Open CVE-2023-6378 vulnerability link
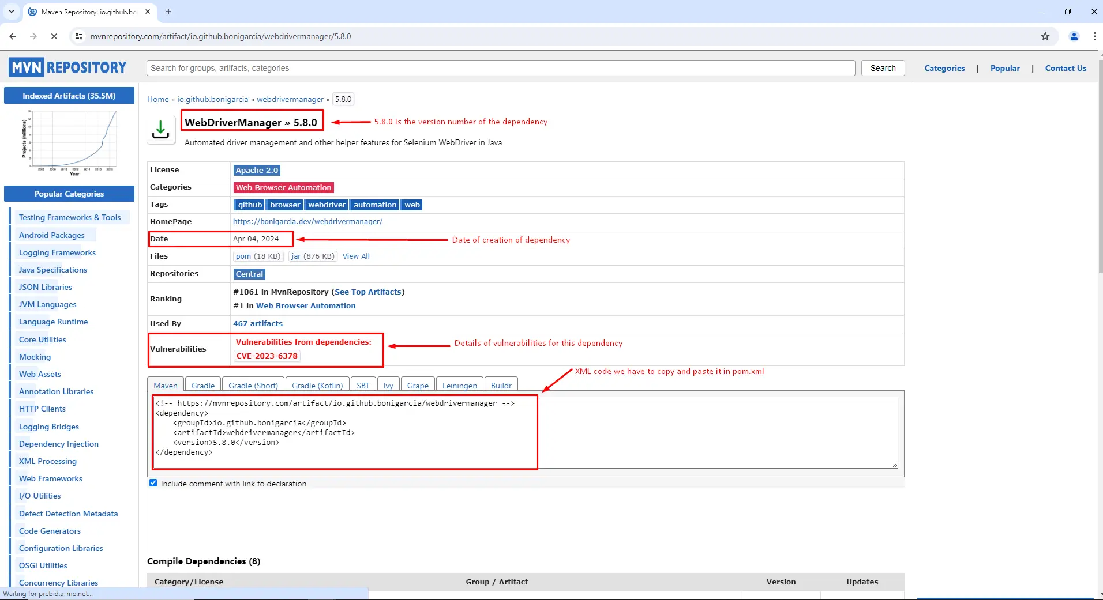This screenshot has height=600, width=1103. pyautogui.click(x=267, y=356)
